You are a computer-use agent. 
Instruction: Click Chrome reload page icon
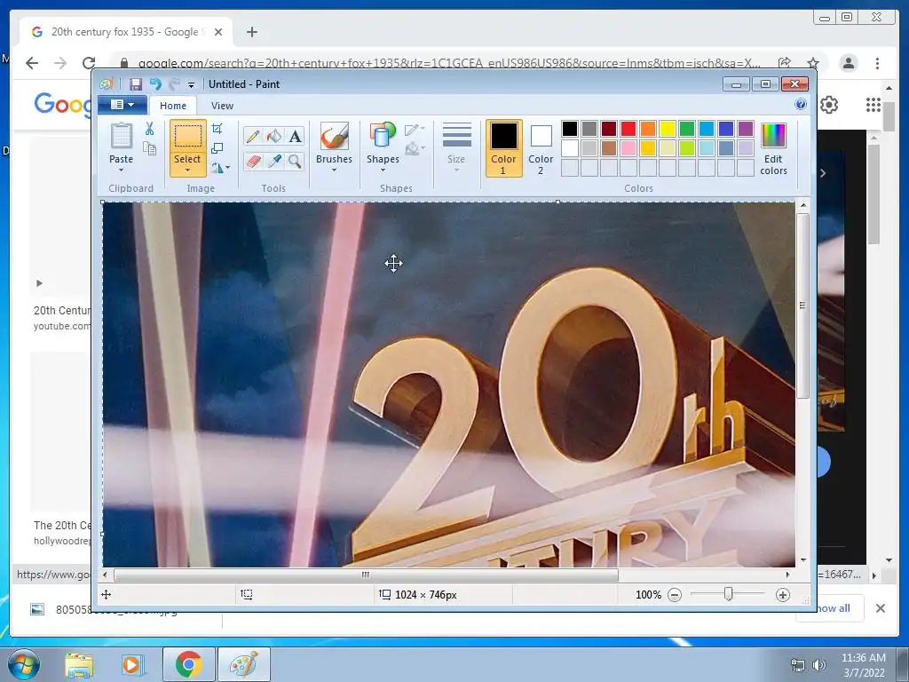(89, 63)
